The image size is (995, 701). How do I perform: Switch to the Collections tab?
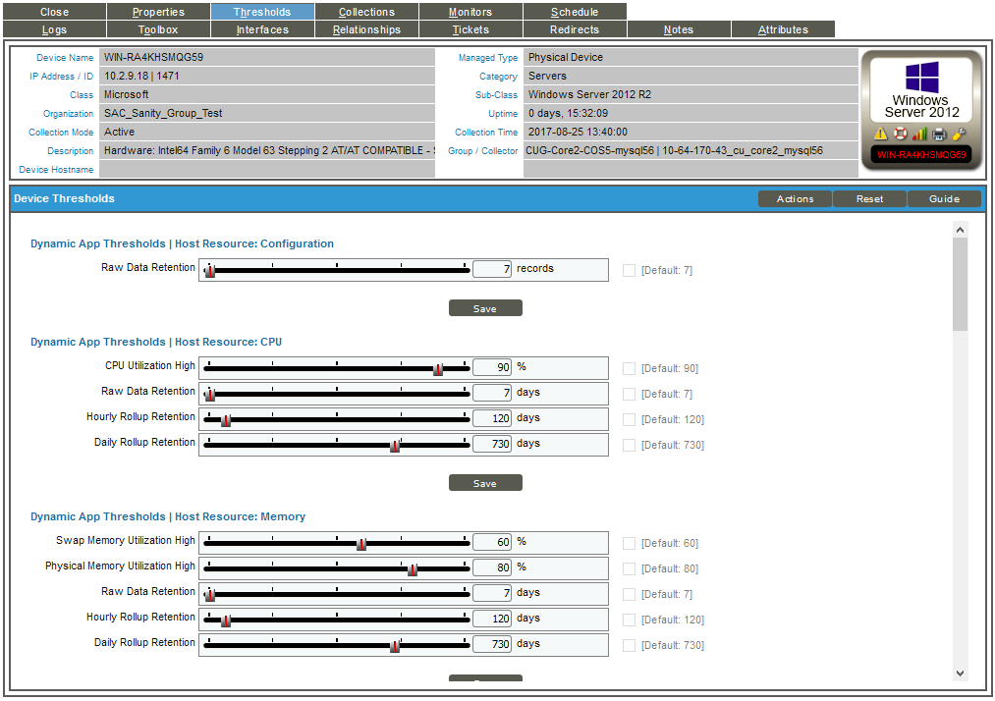click(x=366, y=11)
